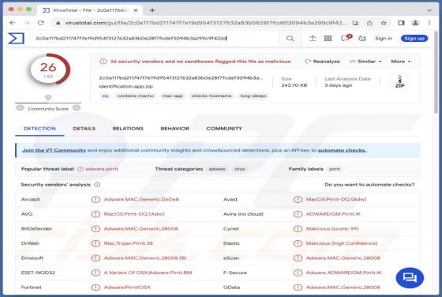Click the Security vendors' analysis info icon
This screenshot has height=297, width=442.
click(97, 185)
